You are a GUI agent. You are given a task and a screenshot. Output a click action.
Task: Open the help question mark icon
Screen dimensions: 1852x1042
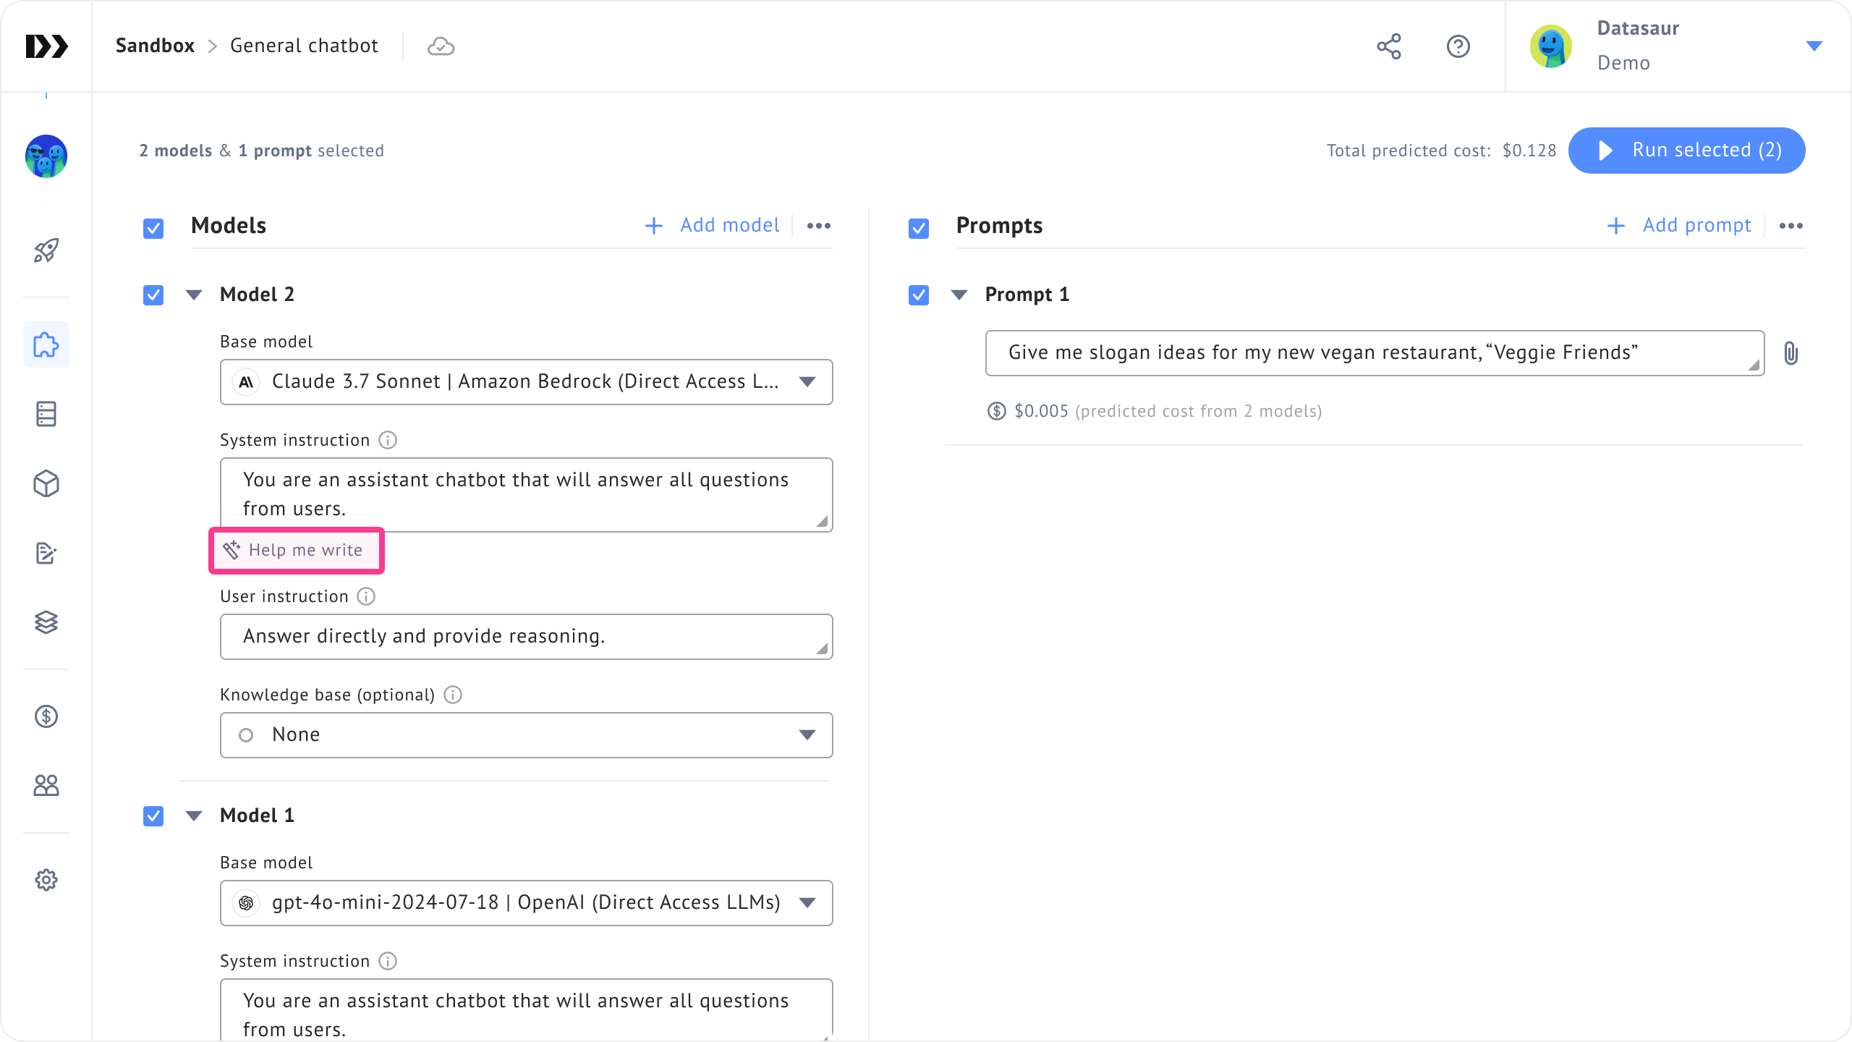click(1458, 46)
